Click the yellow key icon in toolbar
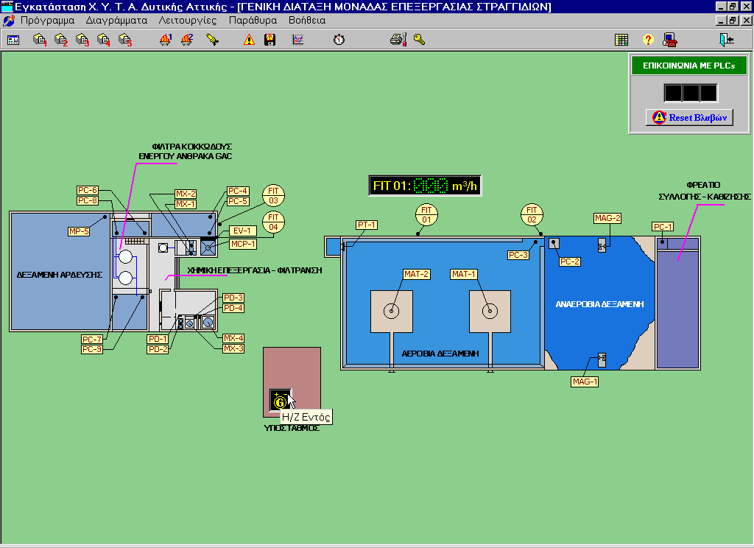 419,40
